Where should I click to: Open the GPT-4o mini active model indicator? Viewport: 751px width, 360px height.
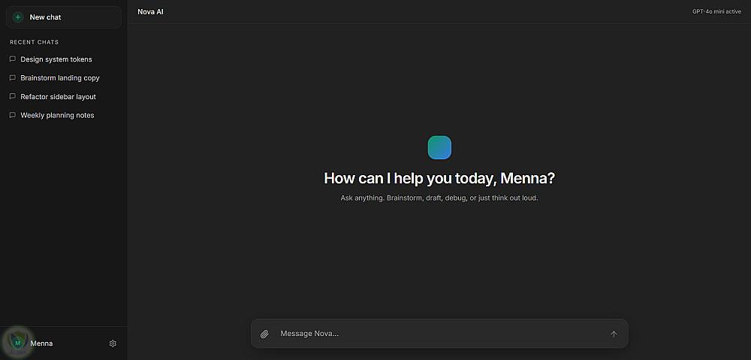point(717,12)
